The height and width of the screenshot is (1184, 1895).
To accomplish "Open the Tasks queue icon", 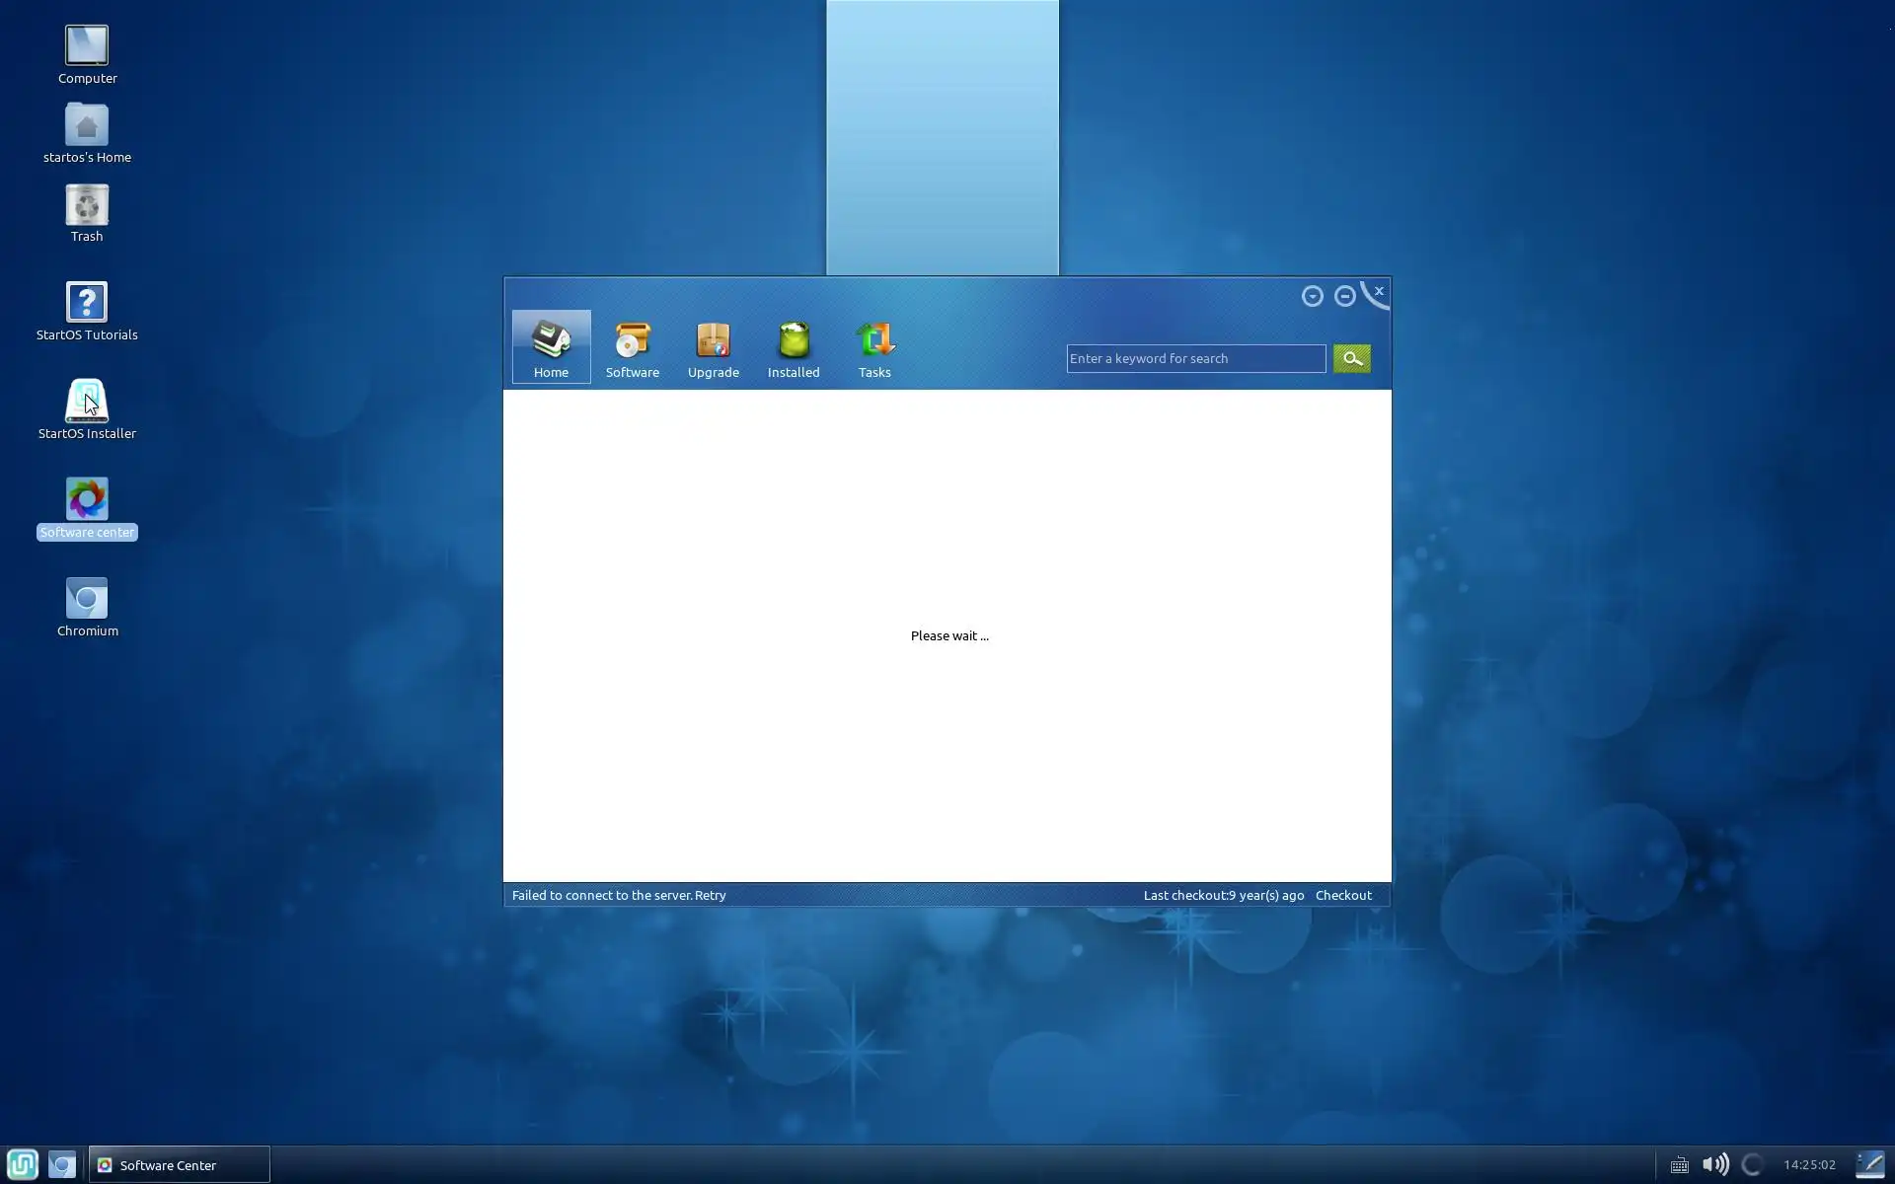I will (874, 347).
